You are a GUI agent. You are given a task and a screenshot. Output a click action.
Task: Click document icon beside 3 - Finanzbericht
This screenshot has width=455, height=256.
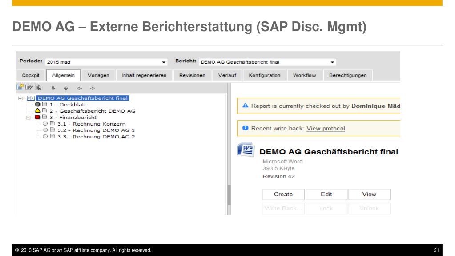tap(44, 117)
